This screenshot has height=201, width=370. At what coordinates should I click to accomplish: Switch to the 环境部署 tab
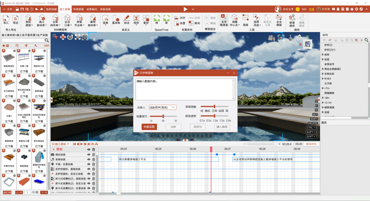(78, 9)
